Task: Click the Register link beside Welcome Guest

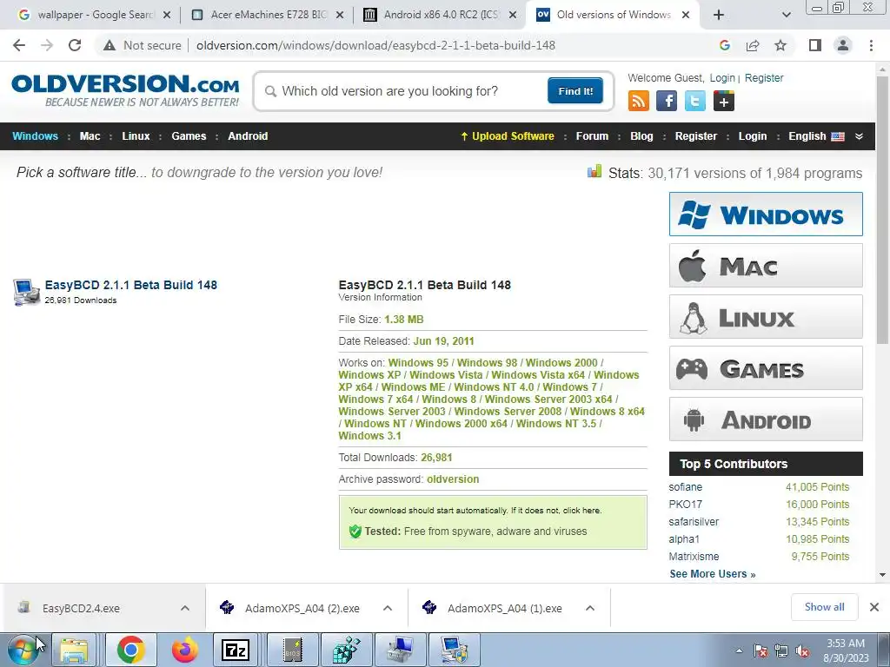Action: coord(764,78)
